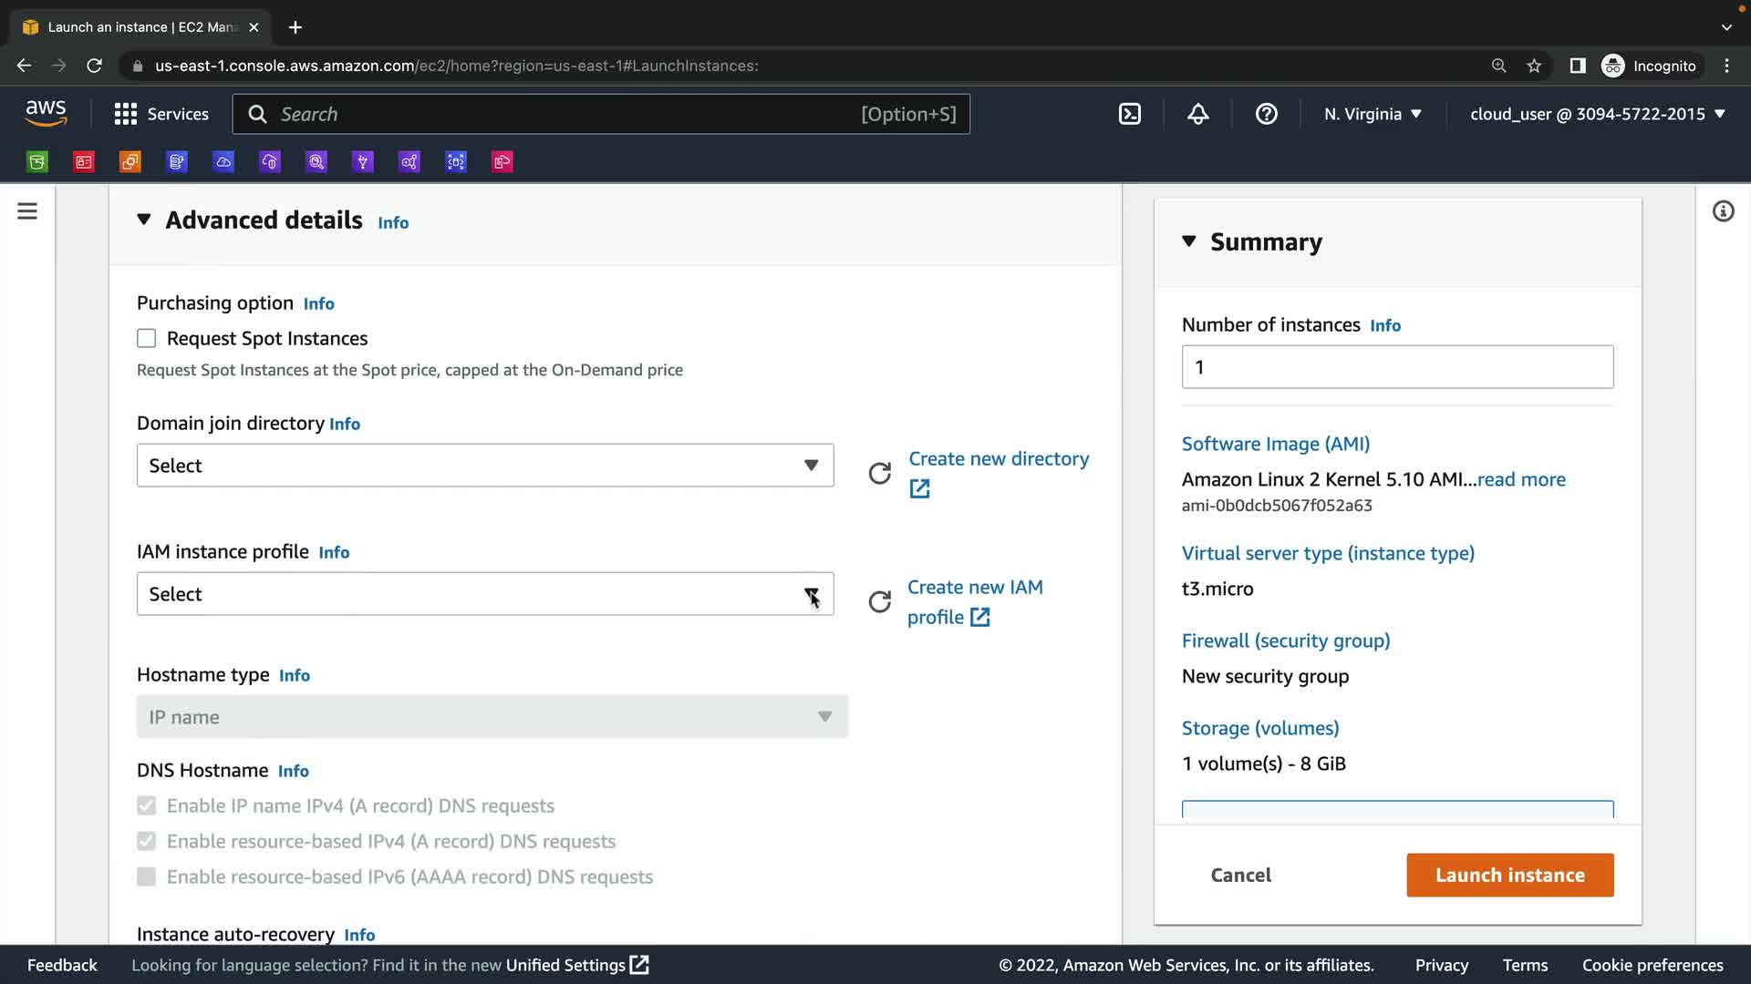Open the Domain join directory dropdown

tap(484, 466)
